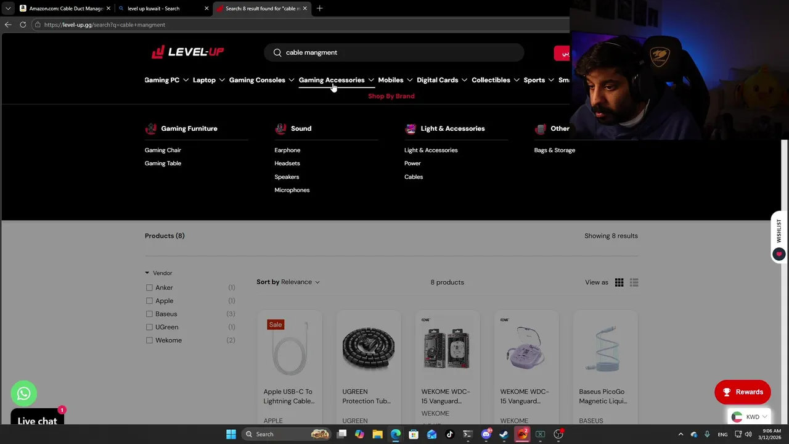Screen dimensions: 789x444
Task: Check the Anker vendor checkbox
Action: coord(149,287)
